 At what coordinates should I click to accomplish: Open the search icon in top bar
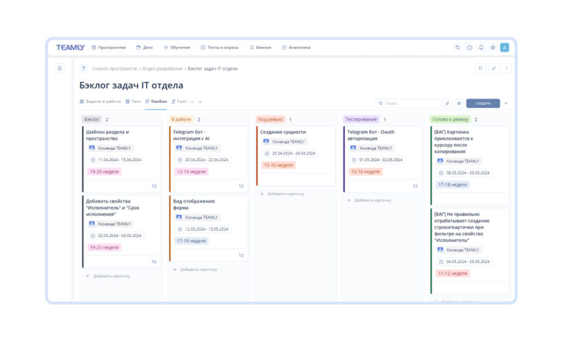pos(457,48)
